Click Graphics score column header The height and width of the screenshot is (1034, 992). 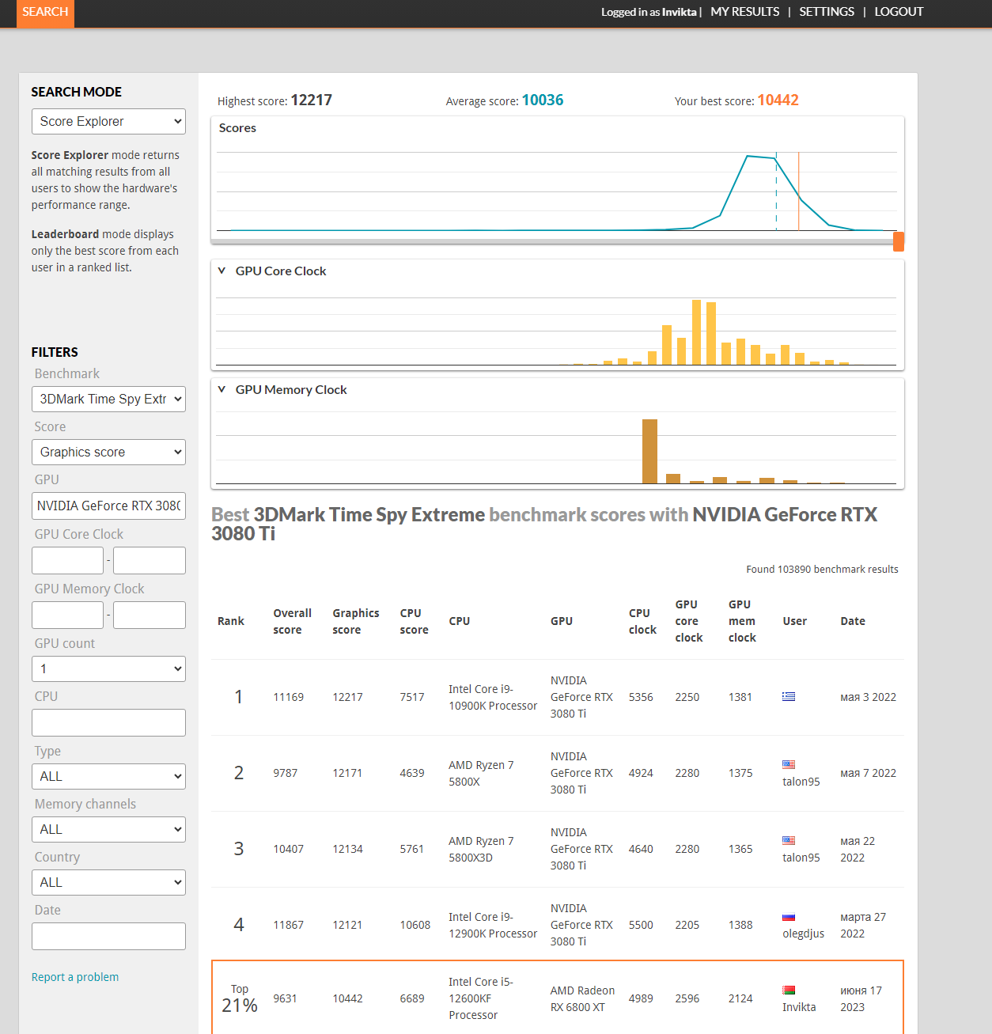356,621
